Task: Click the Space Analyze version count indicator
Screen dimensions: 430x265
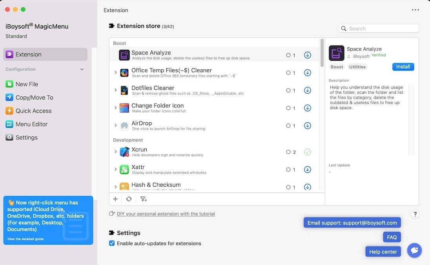Action: (x=291, y=55)
